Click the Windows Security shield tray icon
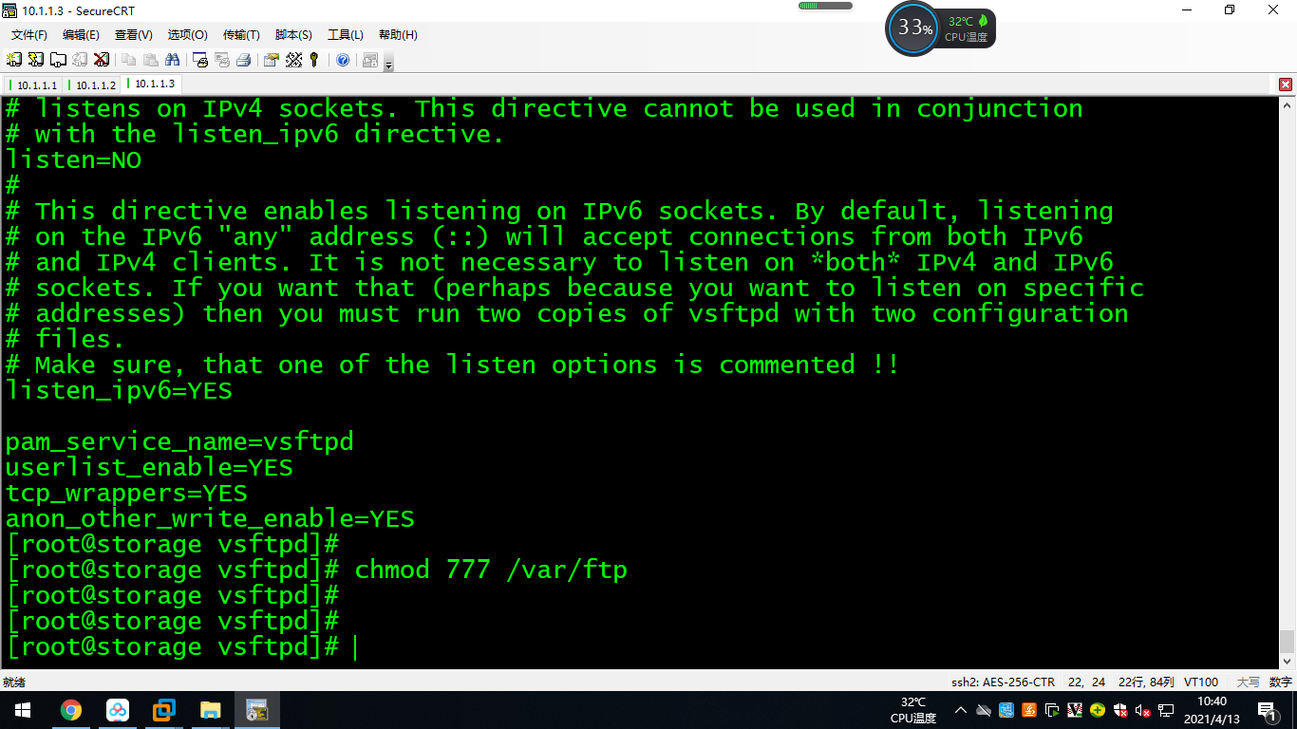Image resolution: width=1297 pixels, height=729 pixels. 1120,710
